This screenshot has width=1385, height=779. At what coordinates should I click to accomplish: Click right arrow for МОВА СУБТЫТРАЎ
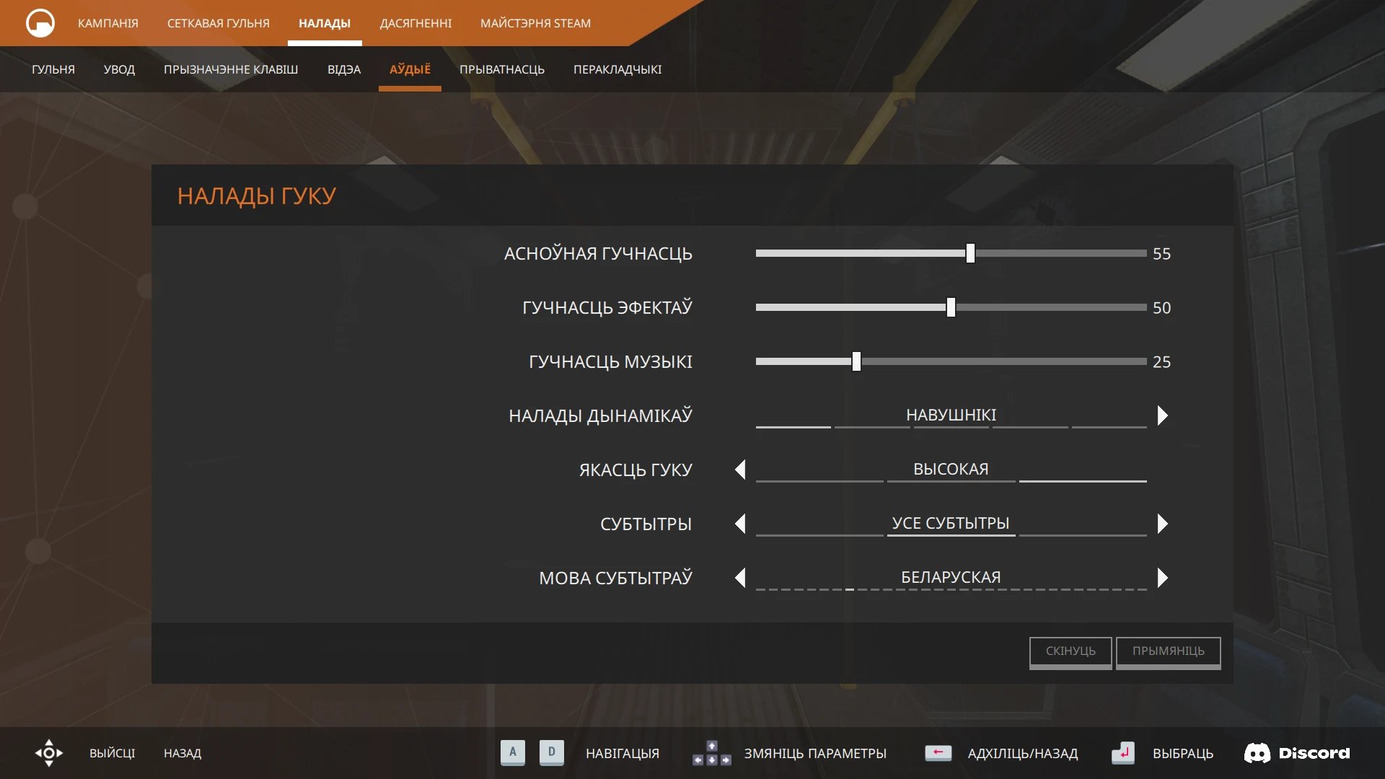point(1162,578)
